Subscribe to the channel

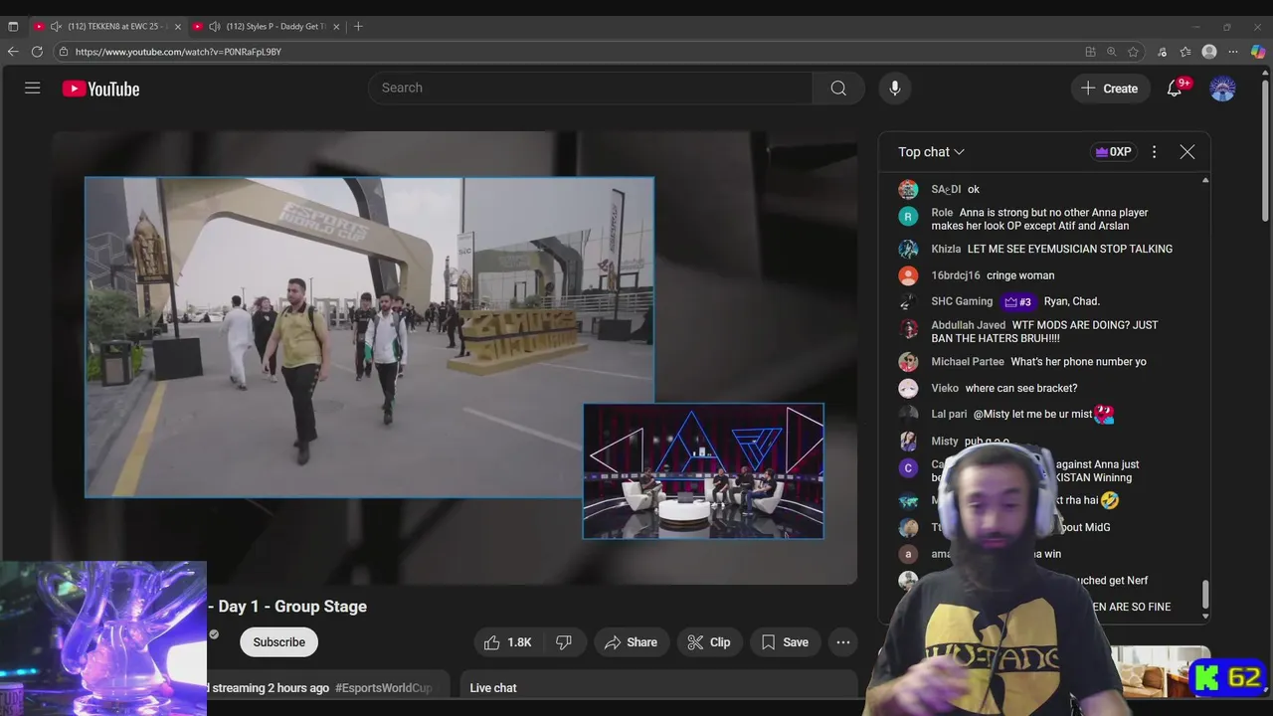pyautogui.click(x=278, y=642)
